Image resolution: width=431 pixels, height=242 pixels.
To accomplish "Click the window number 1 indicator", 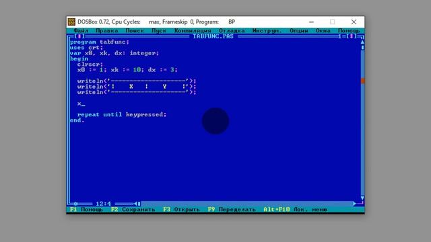I will [x=340, y=36].
